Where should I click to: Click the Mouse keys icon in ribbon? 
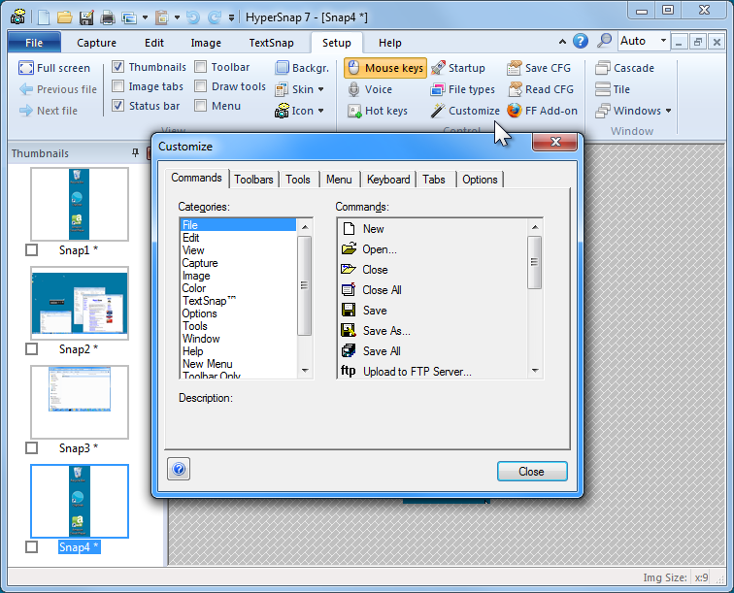354,68
